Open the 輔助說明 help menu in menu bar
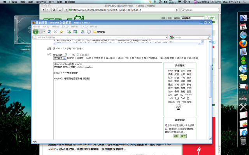249x155 pixels. (x=70, y=2)
